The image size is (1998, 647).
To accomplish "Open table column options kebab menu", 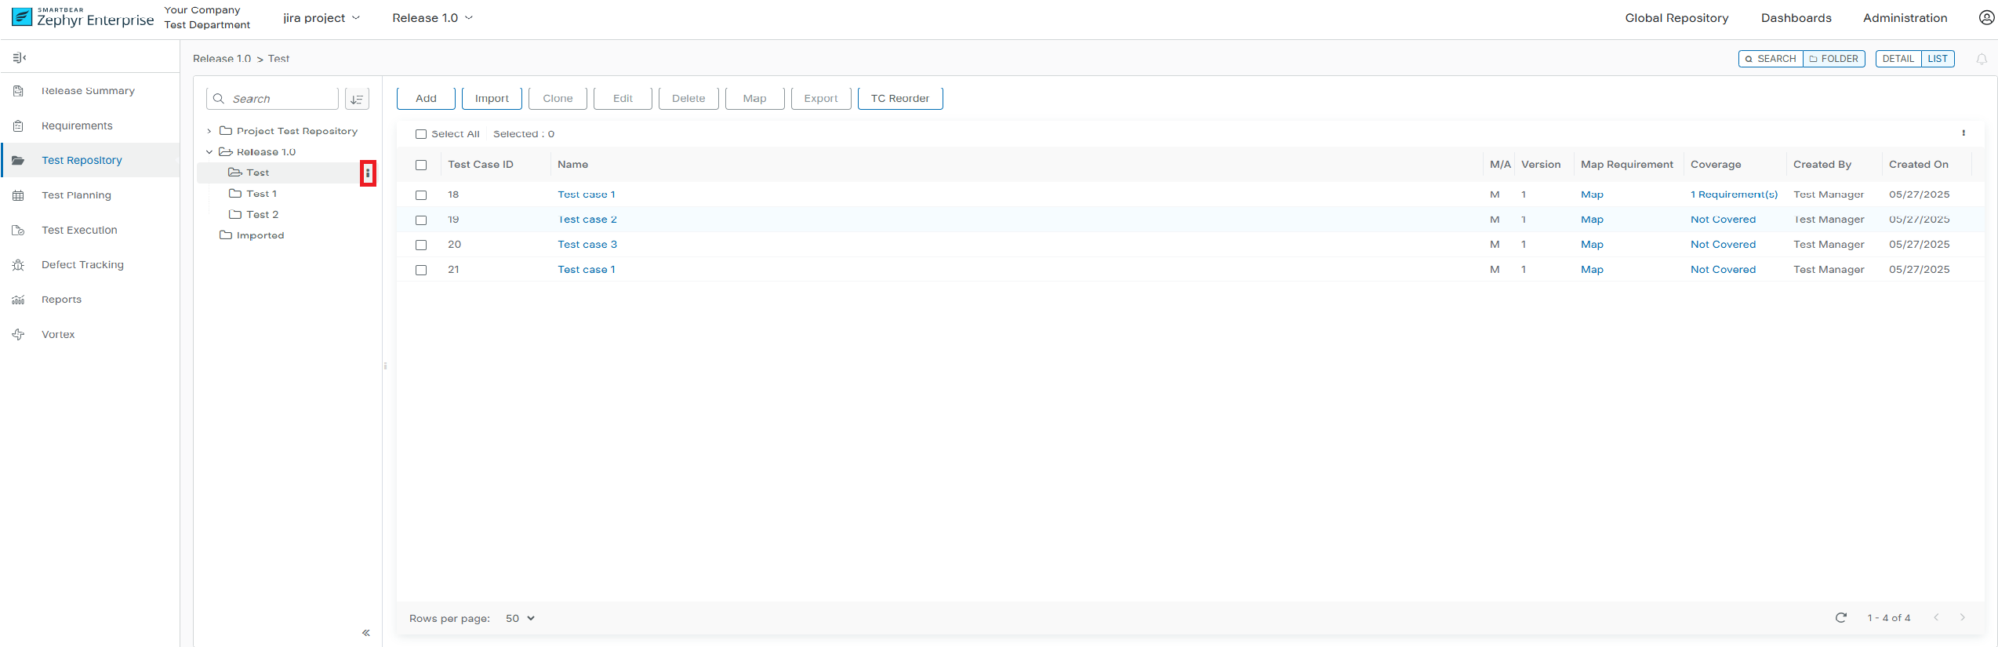I will tap(1963, 133).
